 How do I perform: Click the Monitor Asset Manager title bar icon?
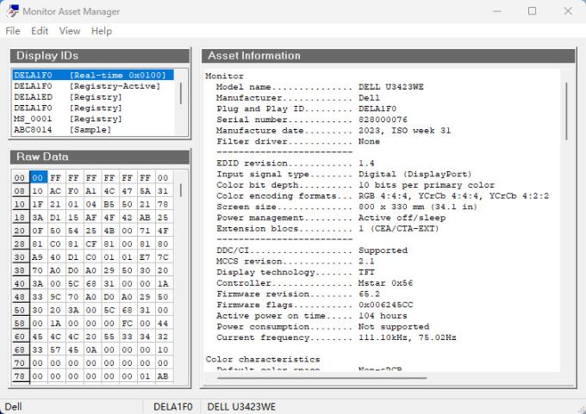pyautogui.click(x=11, y=11)
